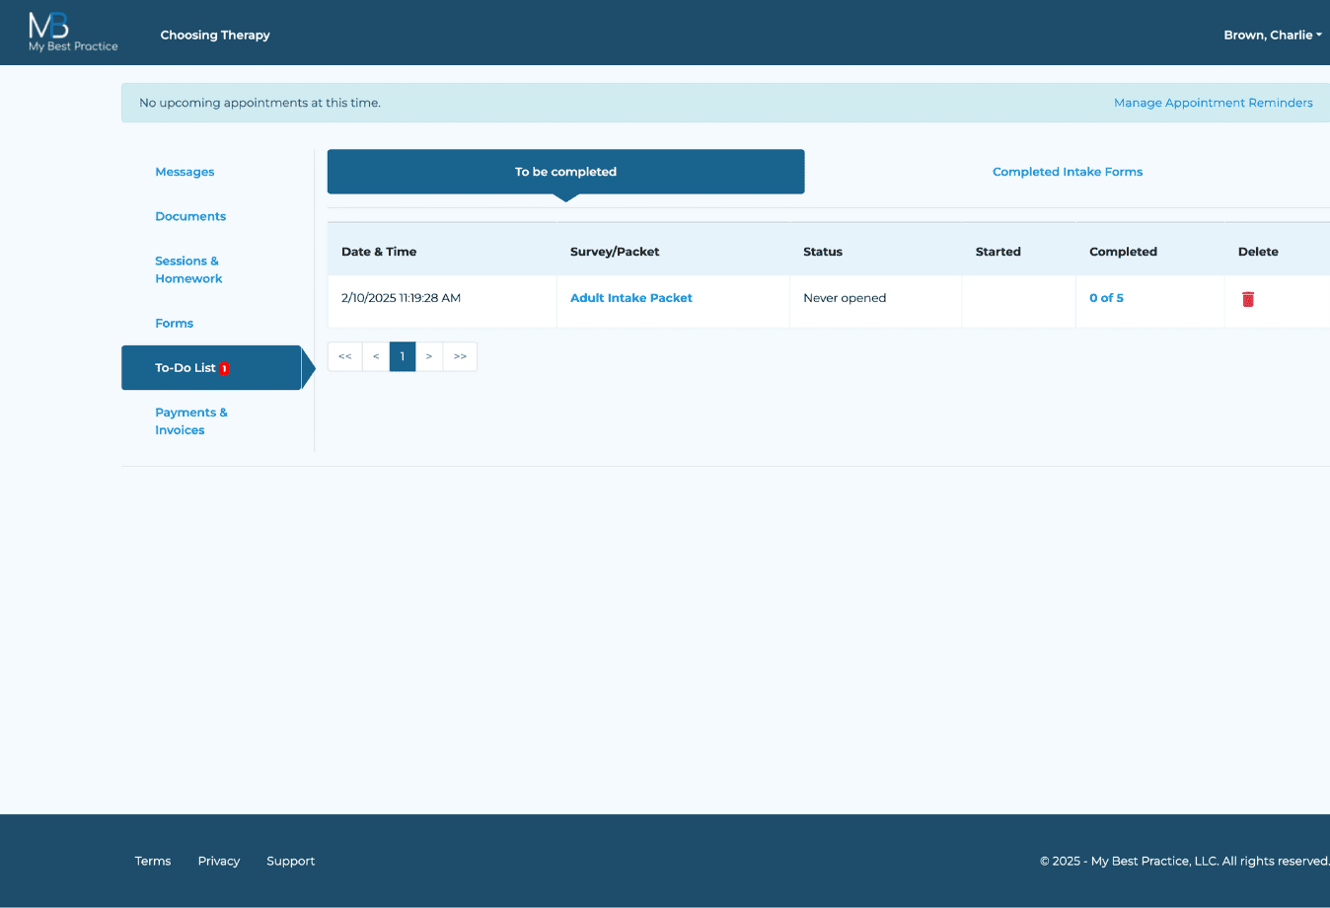The height and width of the screenshot is (908, 1330).
Task: Delete the Adult Intake Packet with trash icon
Action: 1247,299
